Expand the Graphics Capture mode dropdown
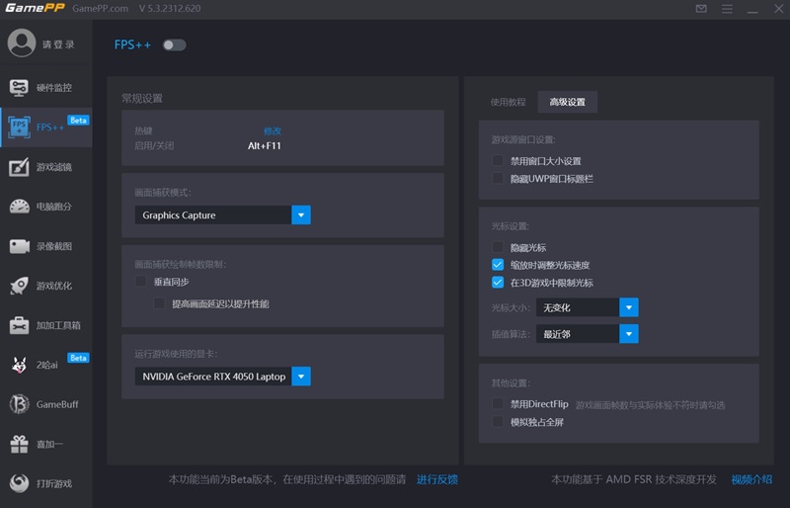Image resolution: width=790 pixels, height=508 pixels. coord(301,214)
